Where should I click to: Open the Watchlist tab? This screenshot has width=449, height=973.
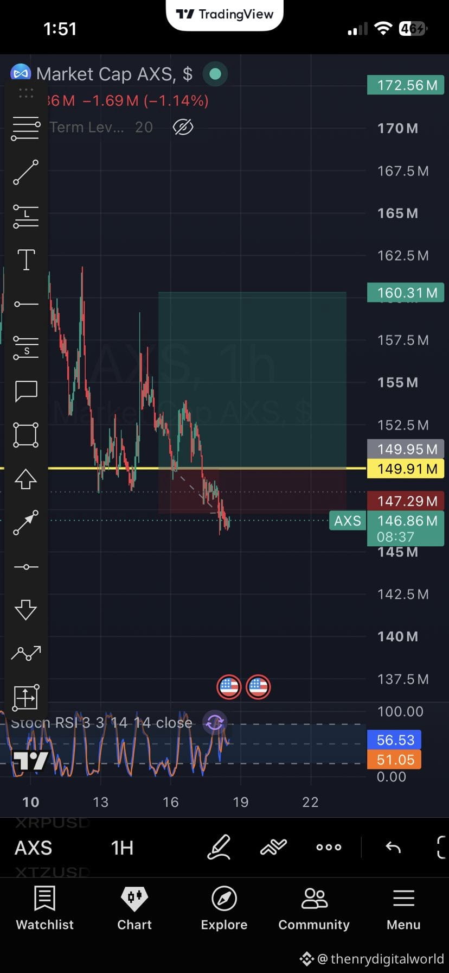[44, 908]
